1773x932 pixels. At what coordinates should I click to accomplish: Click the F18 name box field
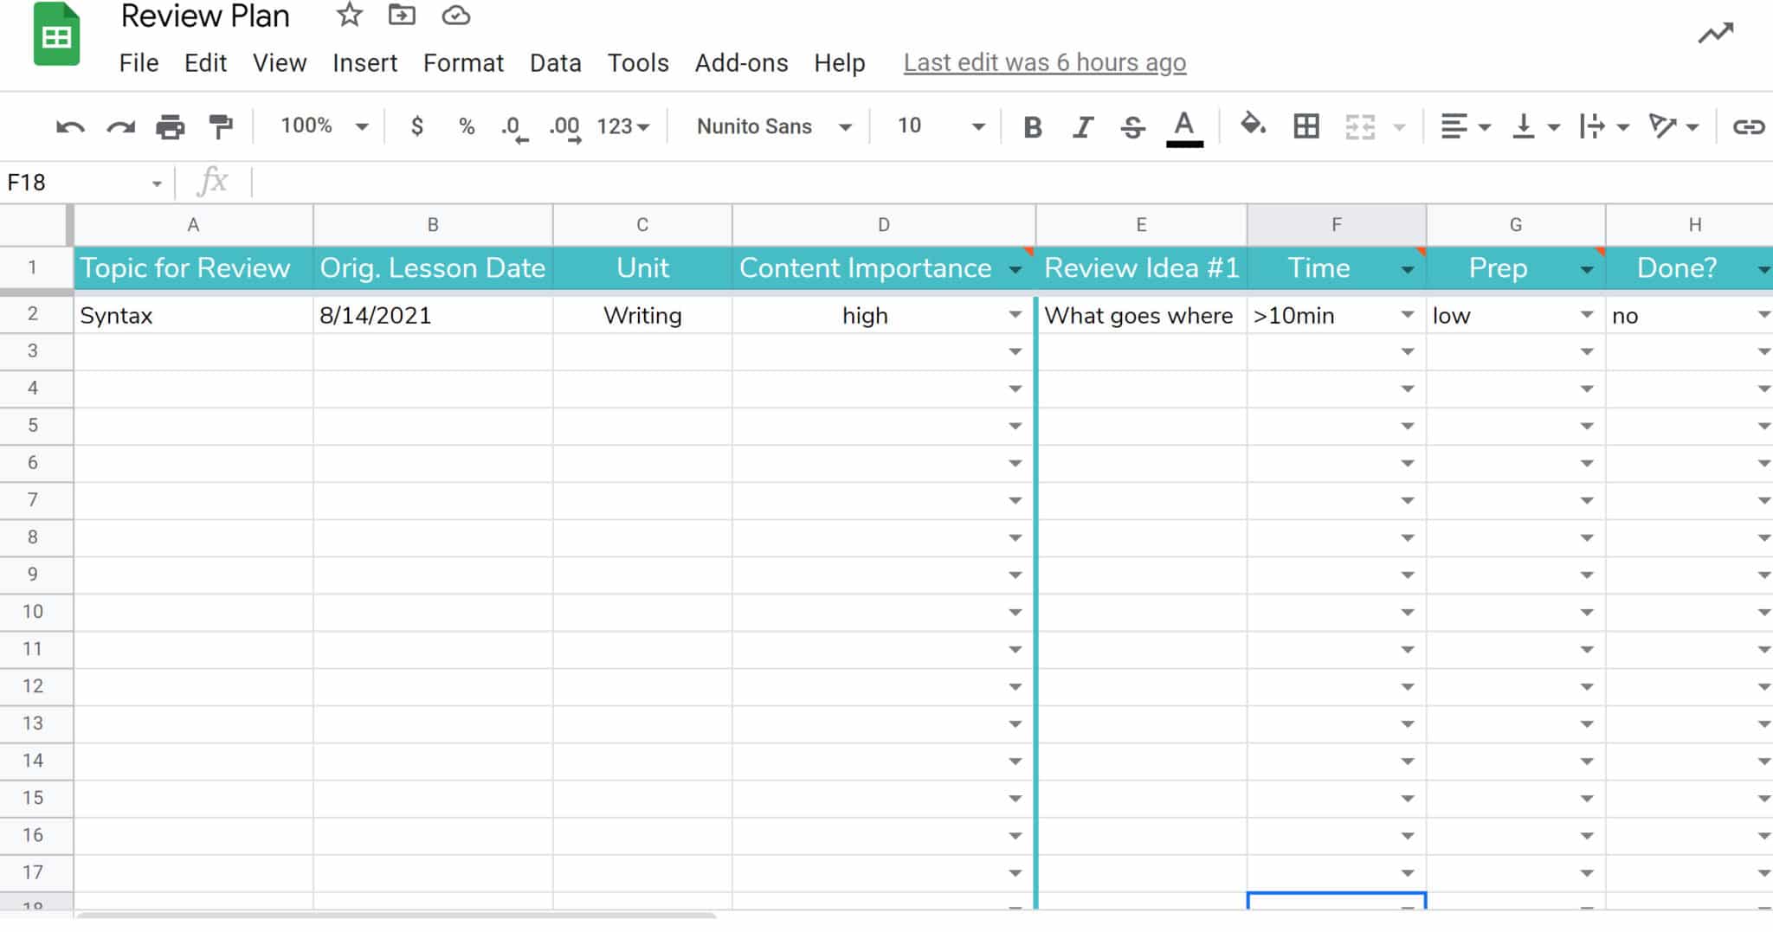[84, 183]
